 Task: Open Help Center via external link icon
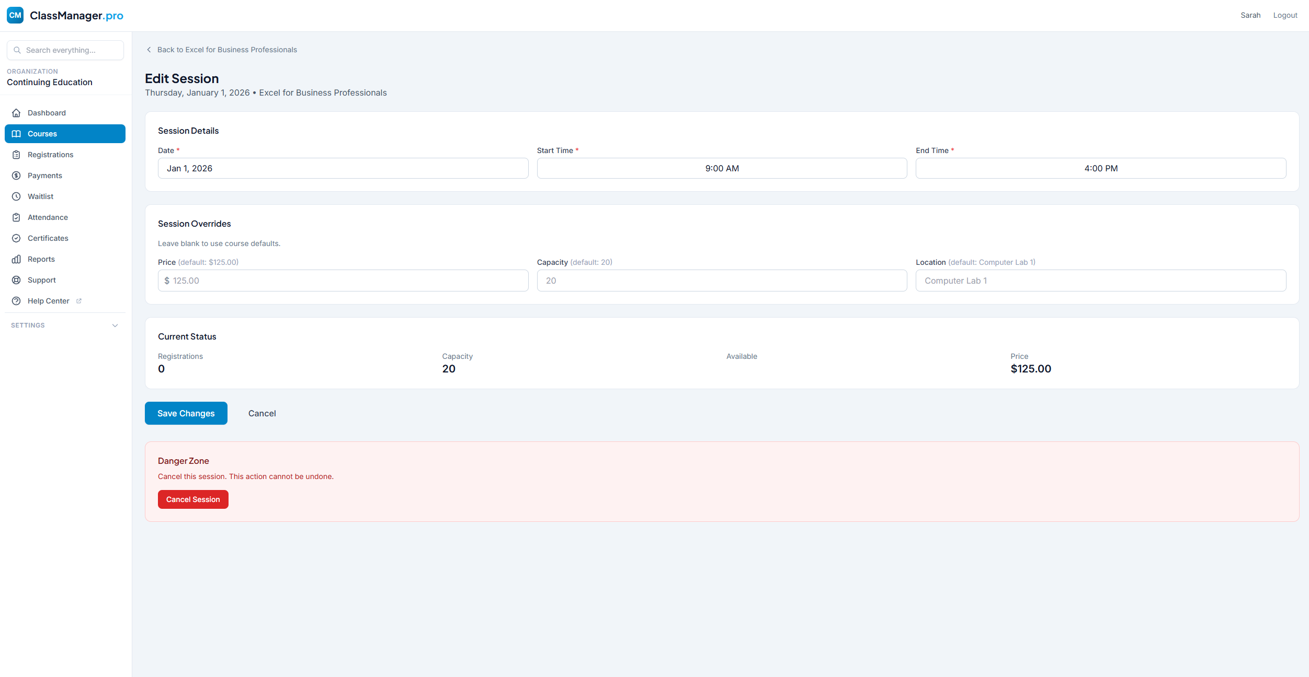78,300
